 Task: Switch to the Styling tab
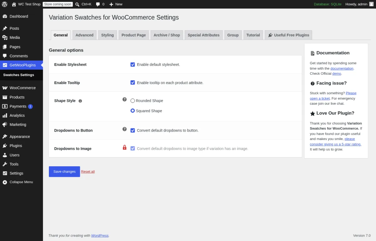[x=107, y=35]
